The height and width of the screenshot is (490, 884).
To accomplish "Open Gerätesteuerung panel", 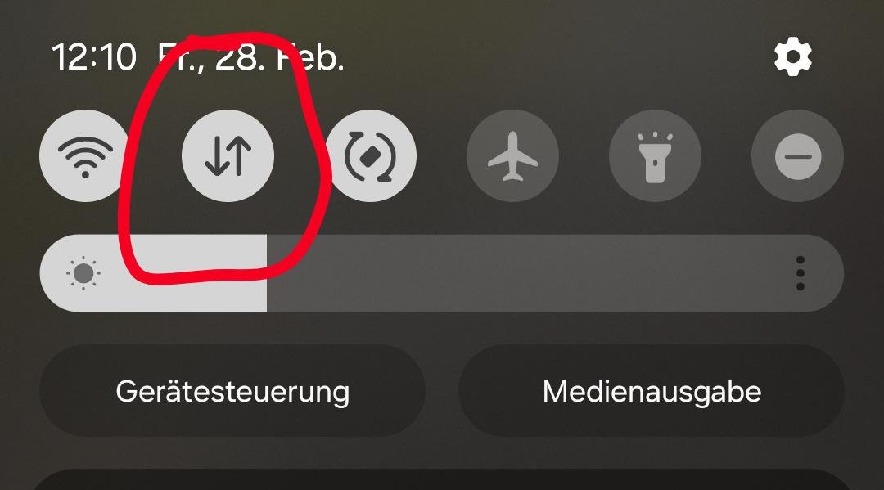I will (x=232, y=391).
